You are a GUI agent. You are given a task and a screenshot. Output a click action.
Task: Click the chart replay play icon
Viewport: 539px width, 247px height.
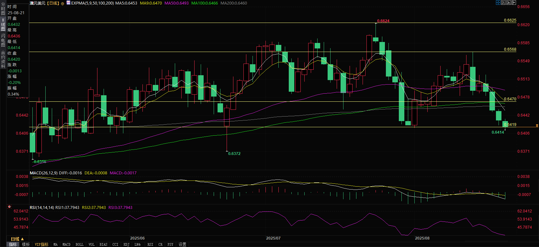tap(509, 3)
